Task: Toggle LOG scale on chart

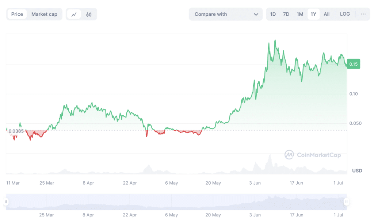Action: pos(345,14)
